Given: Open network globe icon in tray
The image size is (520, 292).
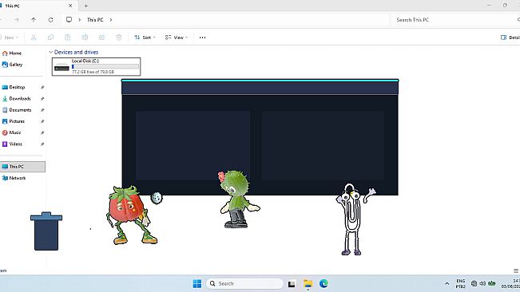Looking at the screenshot, I should coord(474,284).
